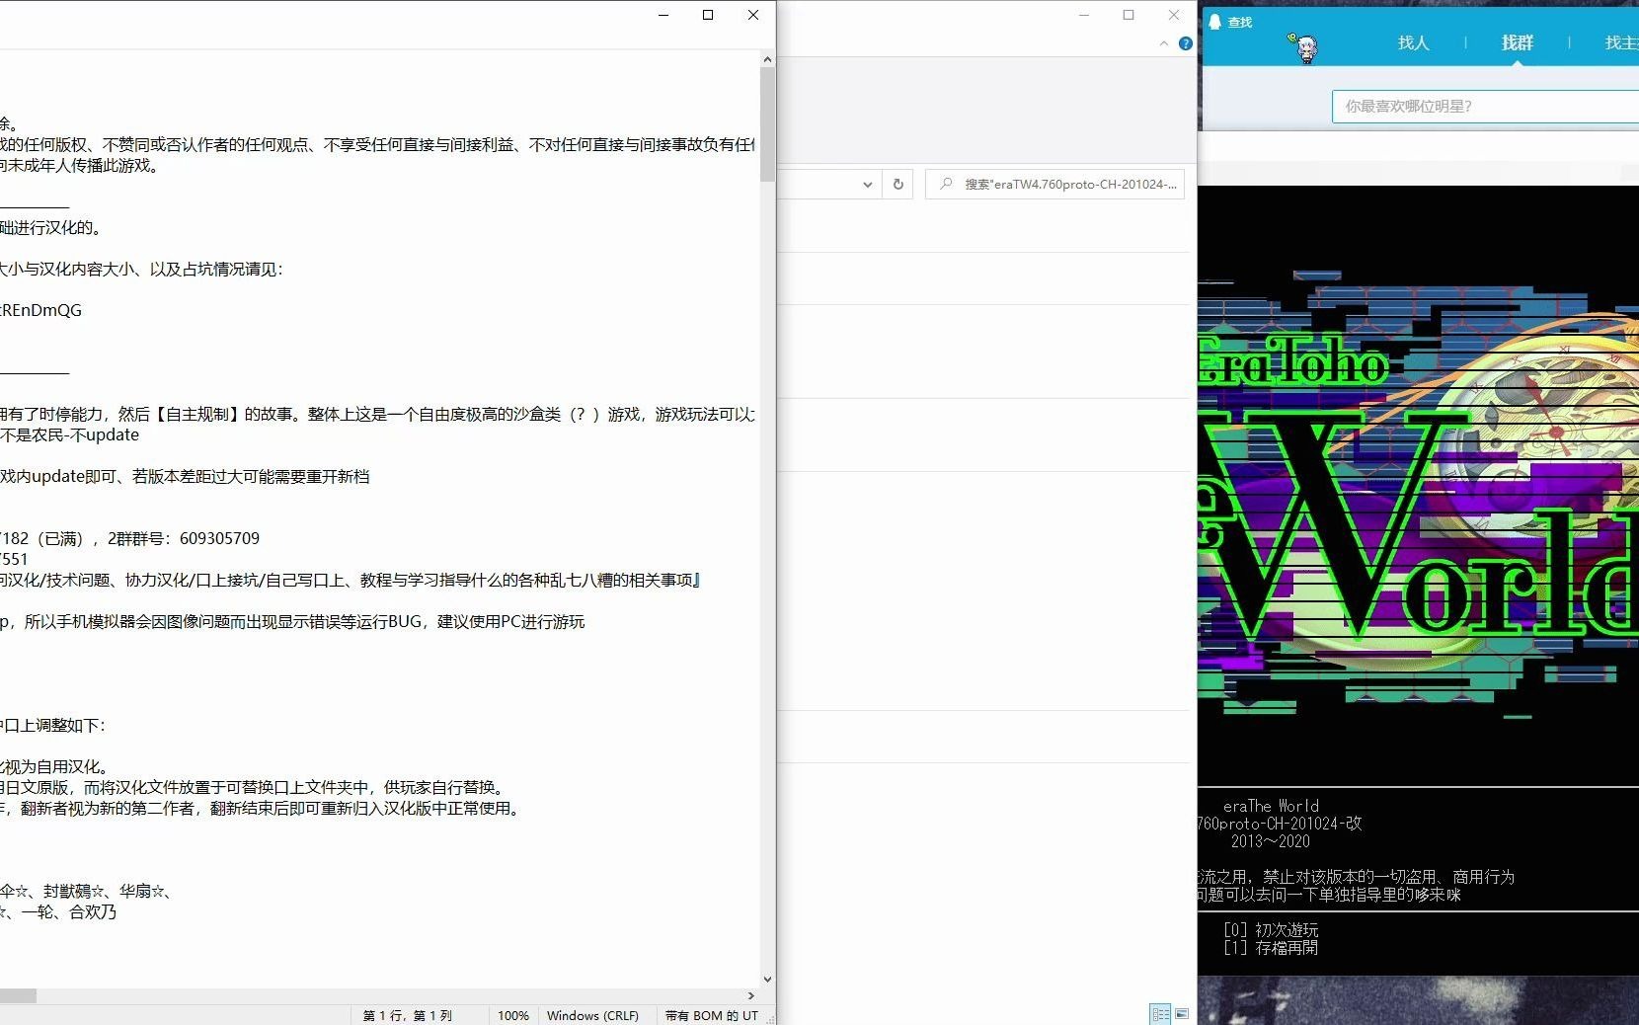Click the line ending 供玩家自行替换。
Screen dimensions: 1639x1025
tap(255, 787)
